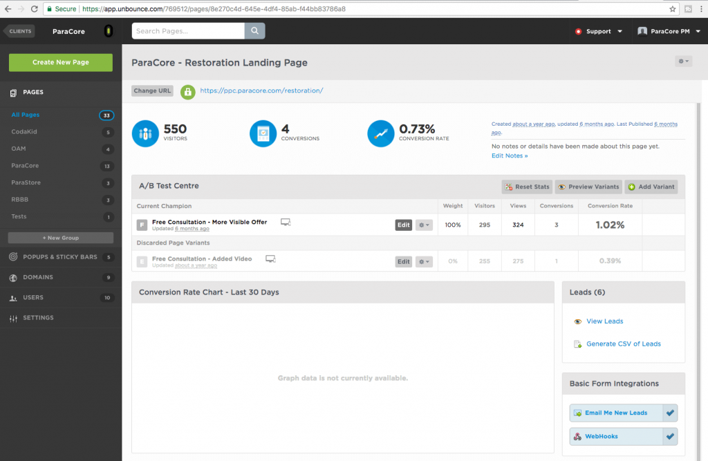Open the ppc.paracore.com/restoration link
This screenshot has height=461, width=708.
(x=261, y=91)
